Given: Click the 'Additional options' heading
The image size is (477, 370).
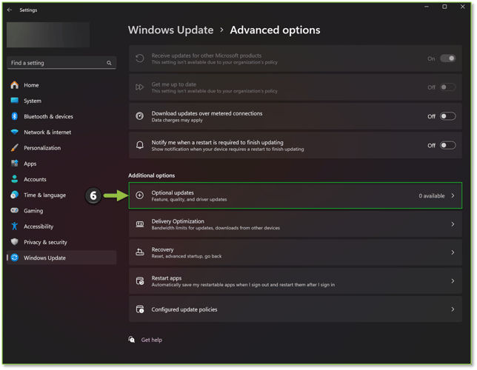Looking at the screenshot, I should pos(152,175).
